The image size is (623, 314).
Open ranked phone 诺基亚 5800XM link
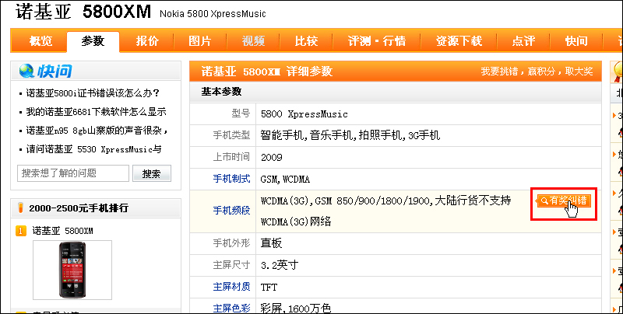click(63, 231)
